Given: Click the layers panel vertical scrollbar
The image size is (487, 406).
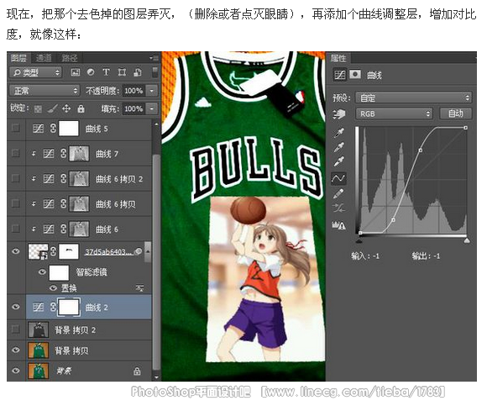Looking at the screenshot, I should pos(156,261).
